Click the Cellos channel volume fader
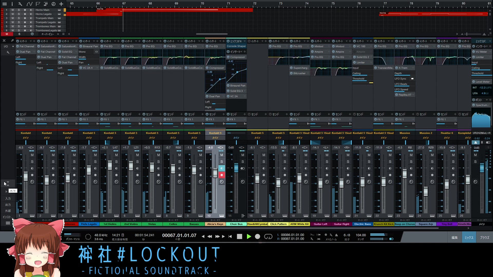 pos(173,168)
